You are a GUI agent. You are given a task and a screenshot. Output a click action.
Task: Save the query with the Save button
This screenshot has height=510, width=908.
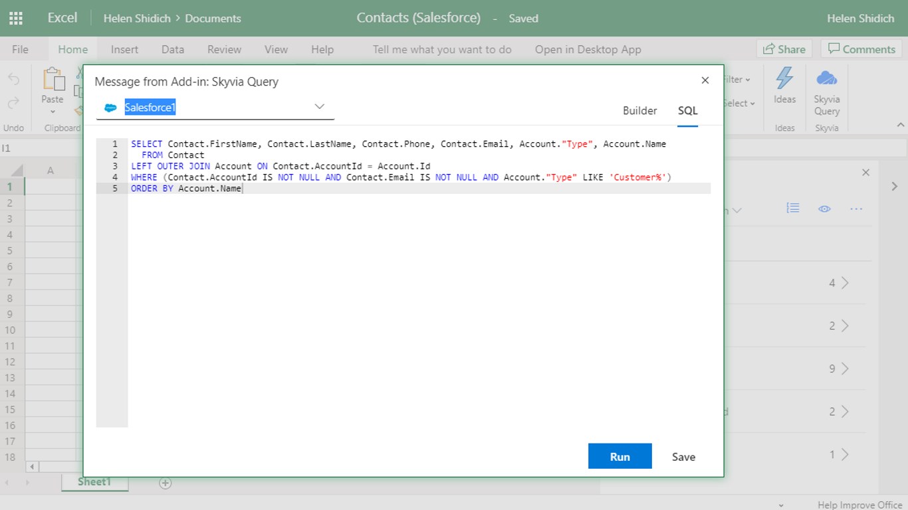[x=683, y=456]
